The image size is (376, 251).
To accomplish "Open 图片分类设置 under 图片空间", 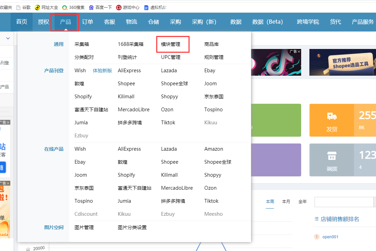I will (132, 227).
